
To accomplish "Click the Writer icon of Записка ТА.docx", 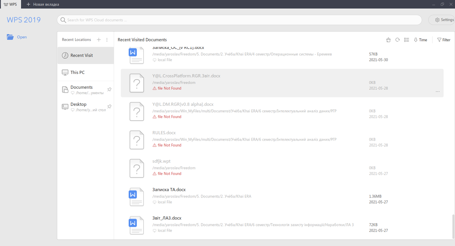I will (x=136, y=197).
